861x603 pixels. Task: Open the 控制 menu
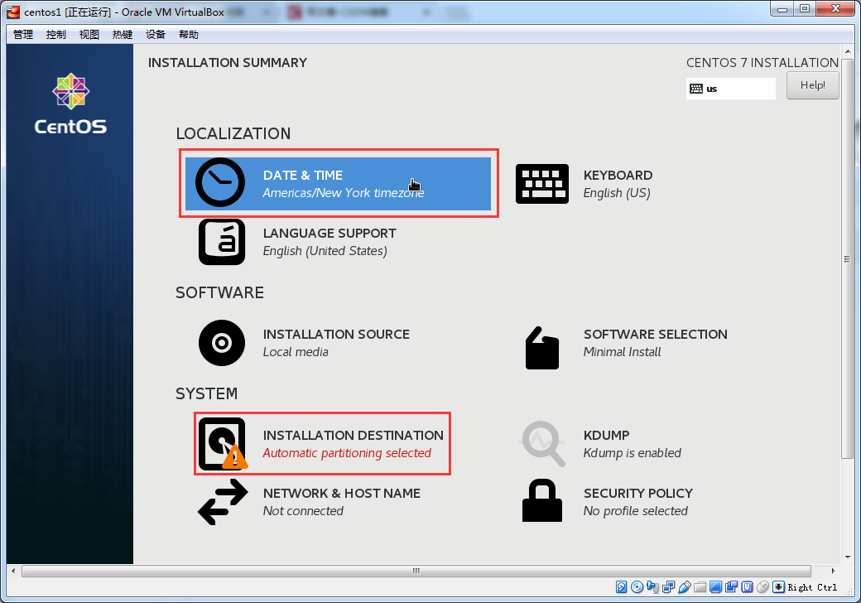point(56,35)
